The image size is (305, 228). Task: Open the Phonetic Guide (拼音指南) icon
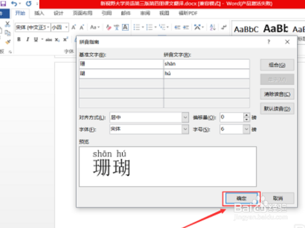tap(117, 27)
